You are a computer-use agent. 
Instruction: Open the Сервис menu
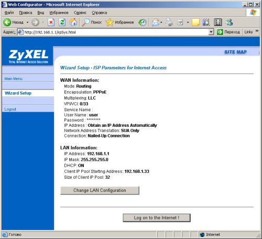tap(80, 13)
